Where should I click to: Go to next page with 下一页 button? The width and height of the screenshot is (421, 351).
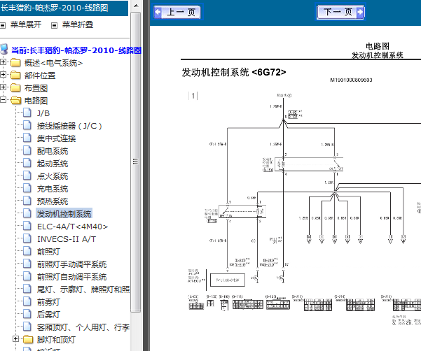coord(340,12)
